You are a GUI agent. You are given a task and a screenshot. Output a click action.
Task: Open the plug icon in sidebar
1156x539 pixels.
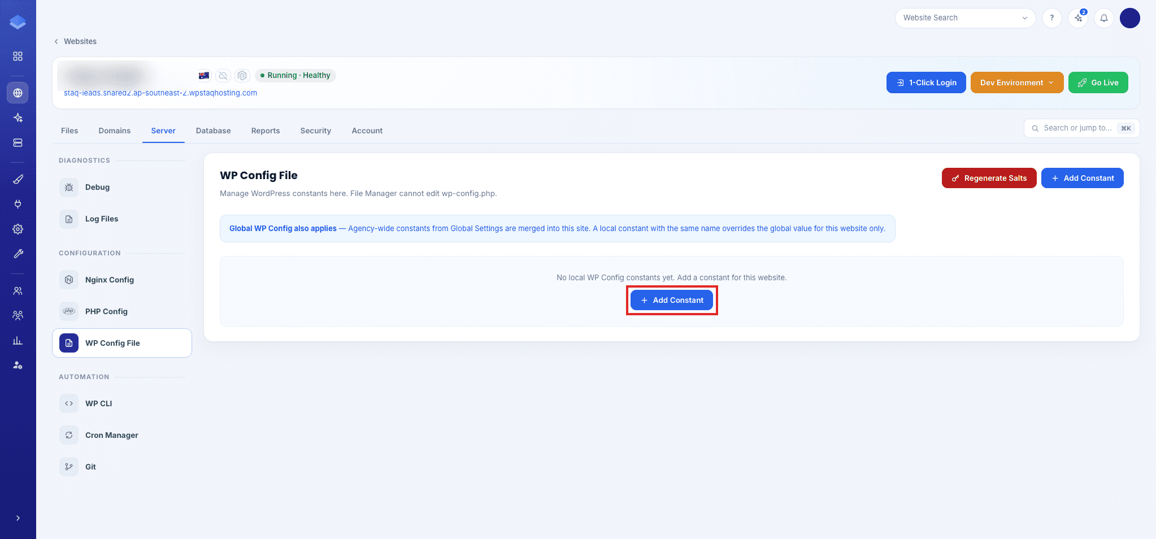18,204
